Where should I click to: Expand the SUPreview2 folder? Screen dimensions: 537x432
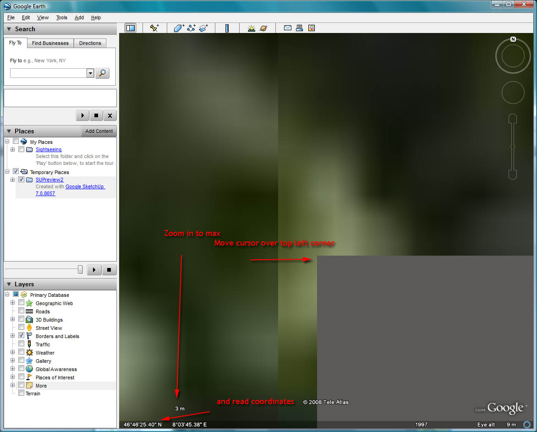point(13,180)
